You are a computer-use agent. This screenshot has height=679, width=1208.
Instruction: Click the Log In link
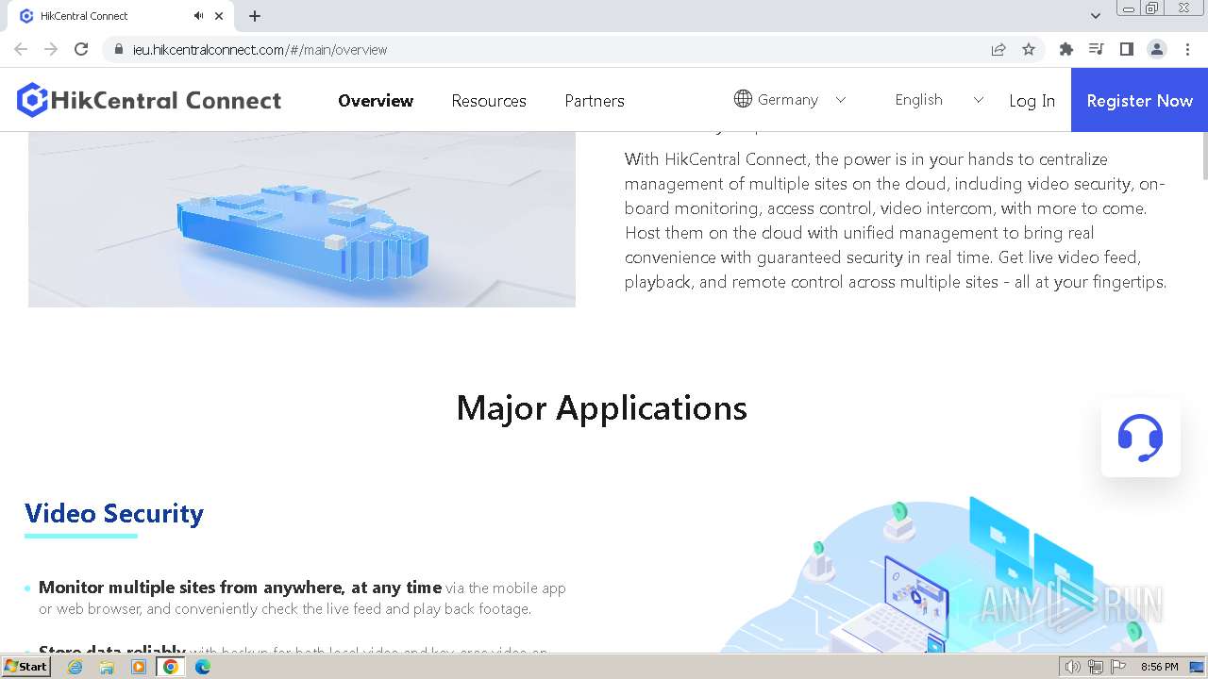[1032, 100]
